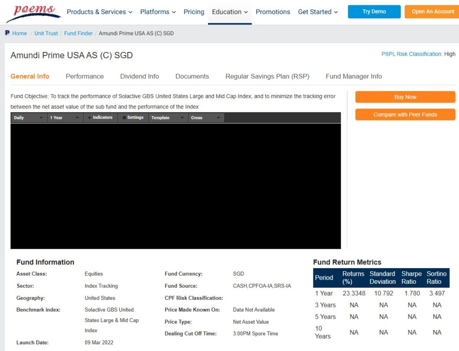Click the 1 Year Sortino ratio '3.497'
459x351 pixels.
[437, 293]
